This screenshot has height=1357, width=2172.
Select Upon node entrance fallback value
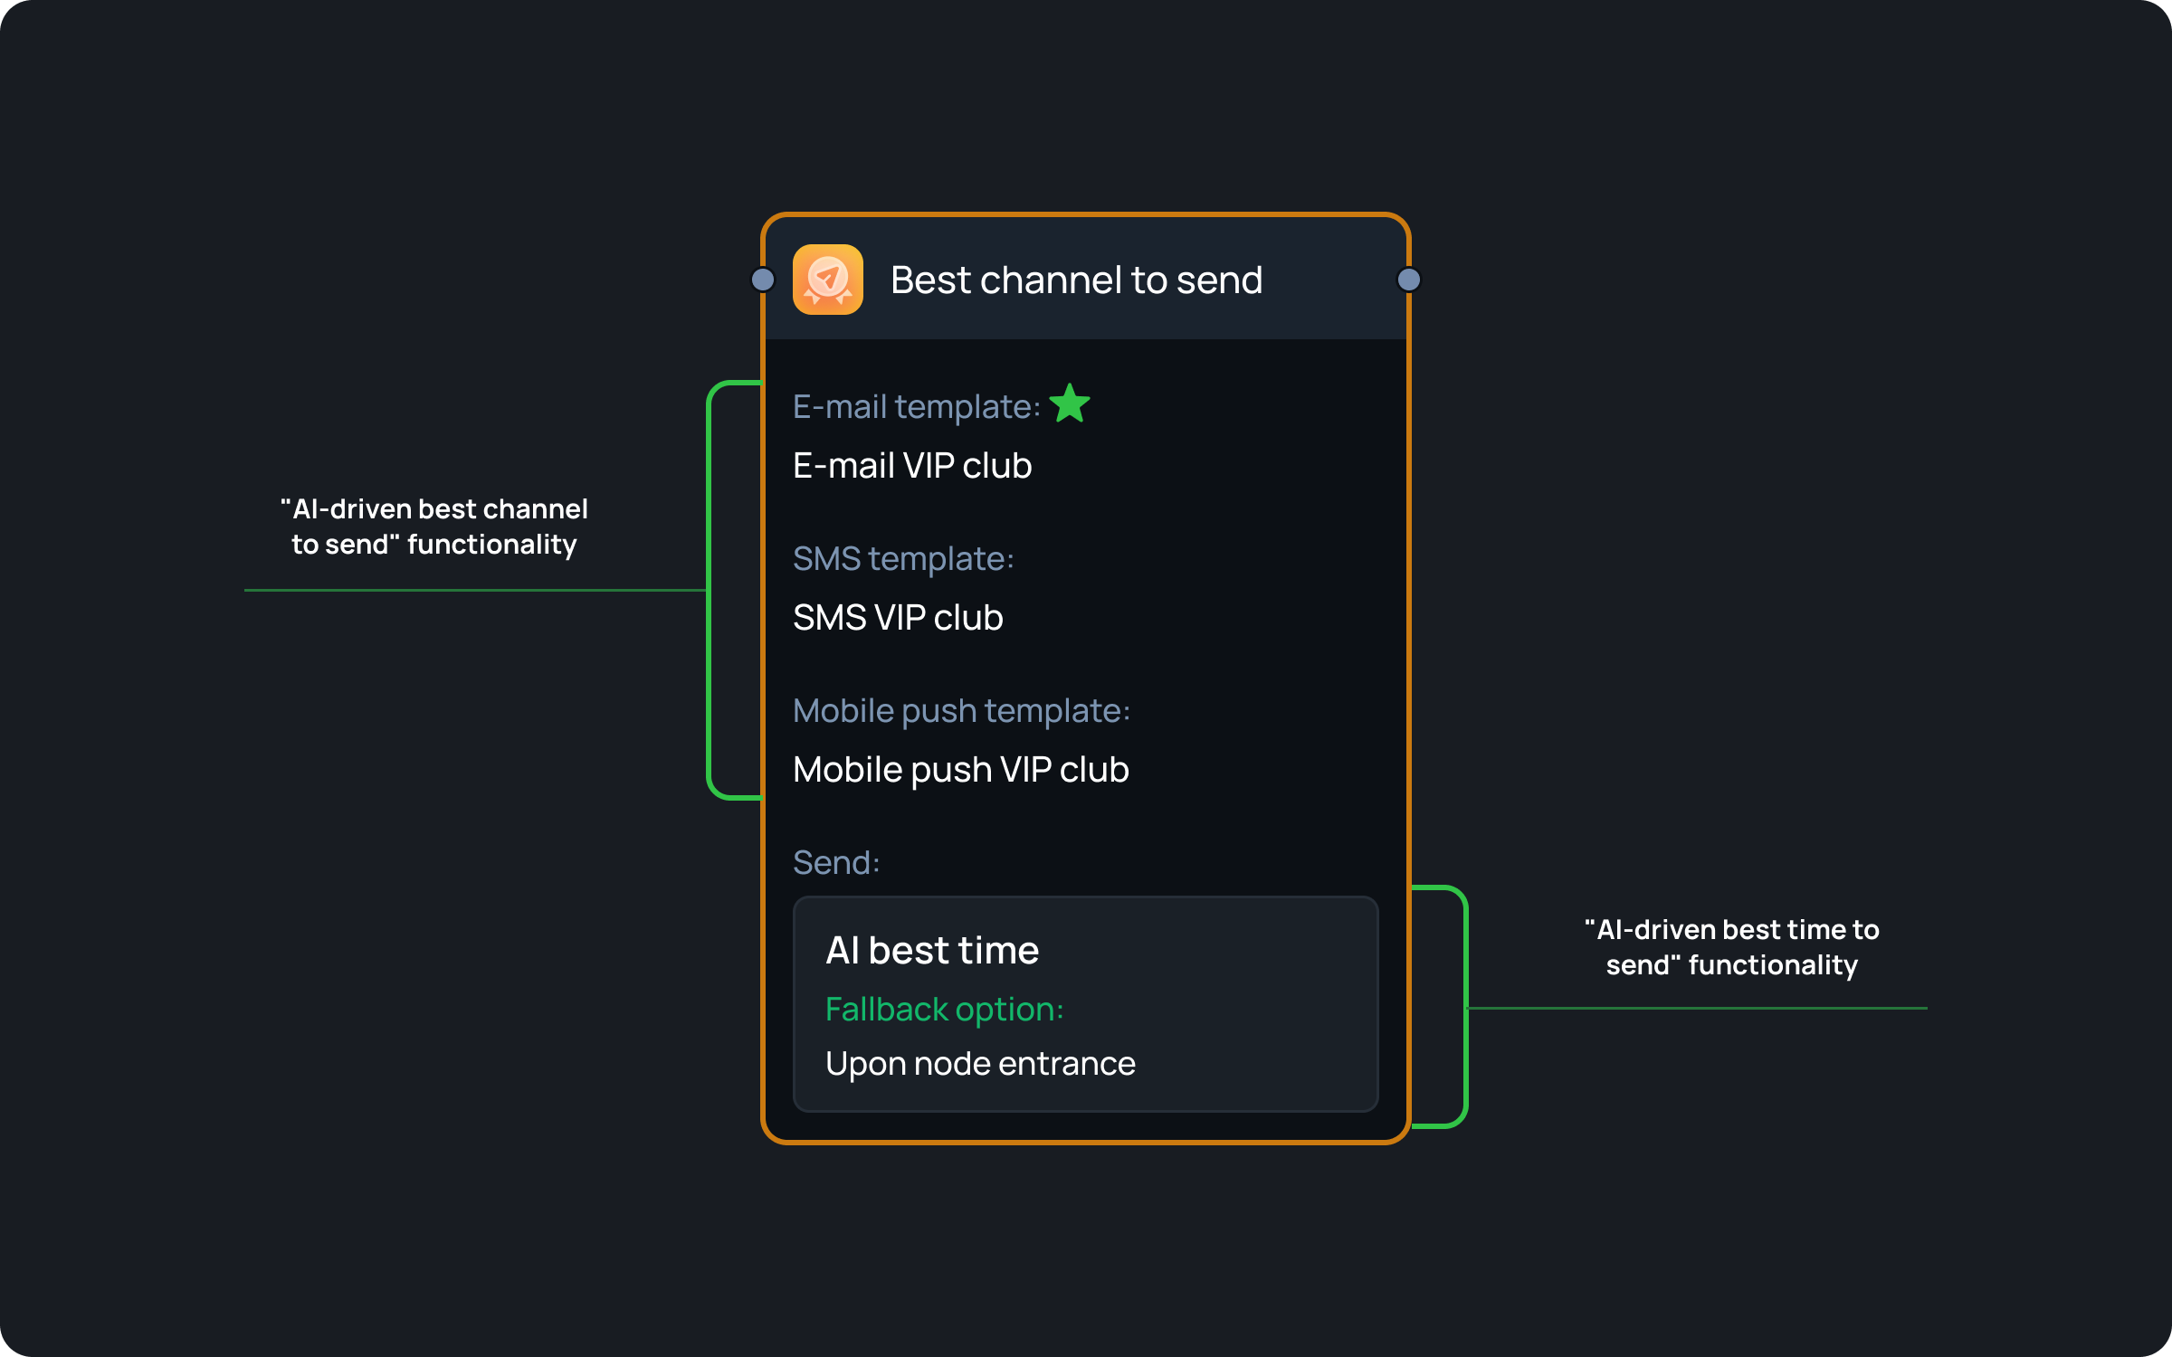tap(980, 1064)
